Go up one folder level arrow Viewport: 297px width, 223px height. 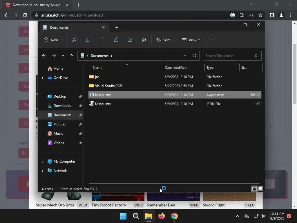coord(71,56)
